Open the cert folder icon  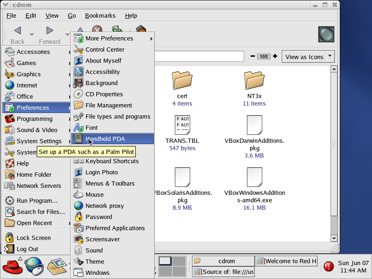[182, 80]
